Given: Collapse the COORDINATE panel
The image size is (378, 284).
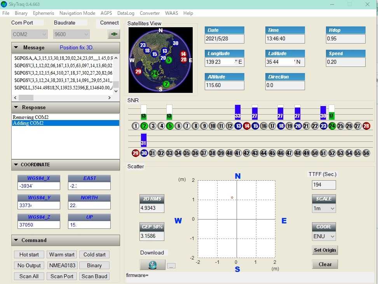Looking at the screenshot, I should 16,165.
